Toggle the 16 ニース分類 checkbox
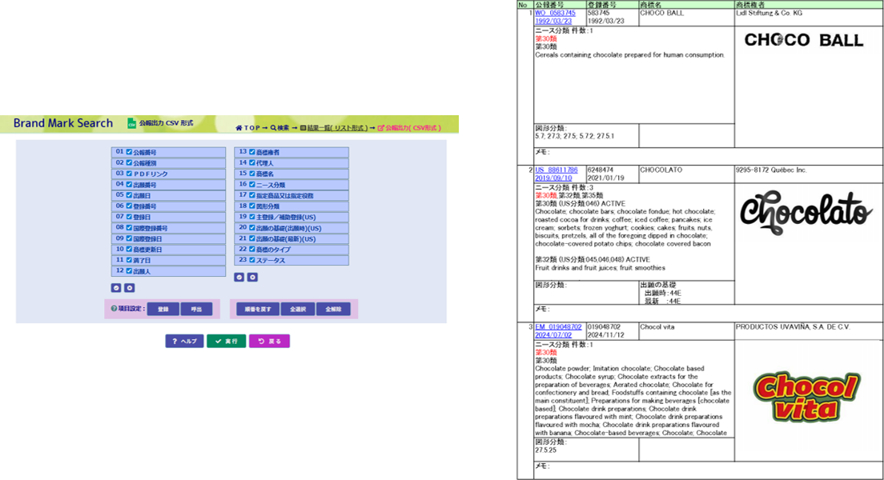This screenshot has height=480, width=884. pyautogui.click(x=252, y=184)
